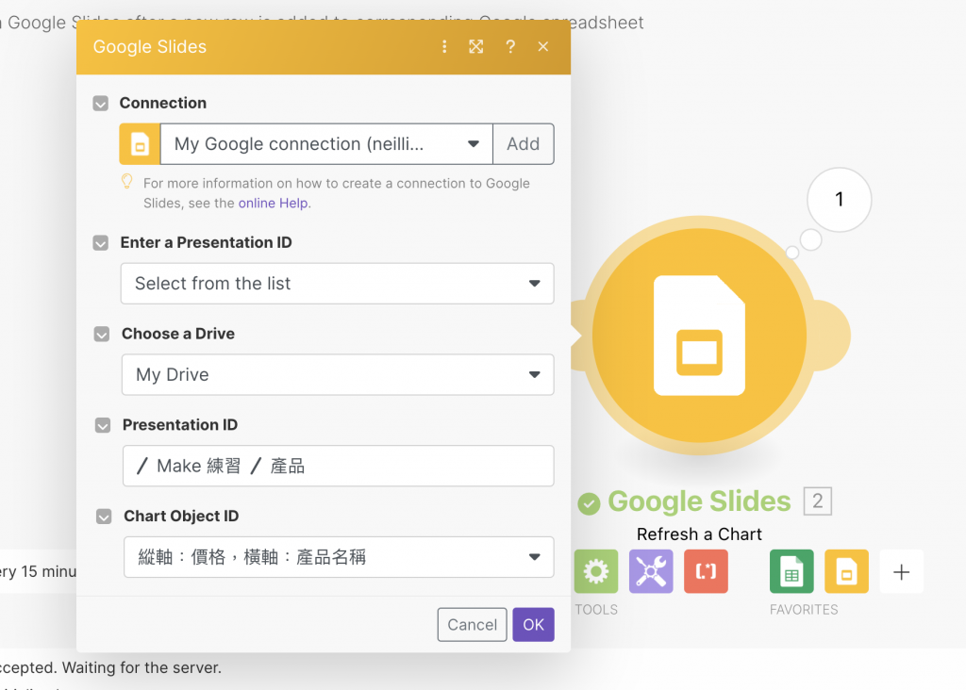Click the bubble showing number 1

[x=839, y=200]
